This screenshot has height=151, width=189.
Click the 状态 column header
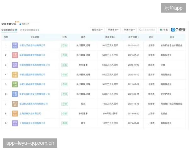pyautogui.click(x=65, y=37)
